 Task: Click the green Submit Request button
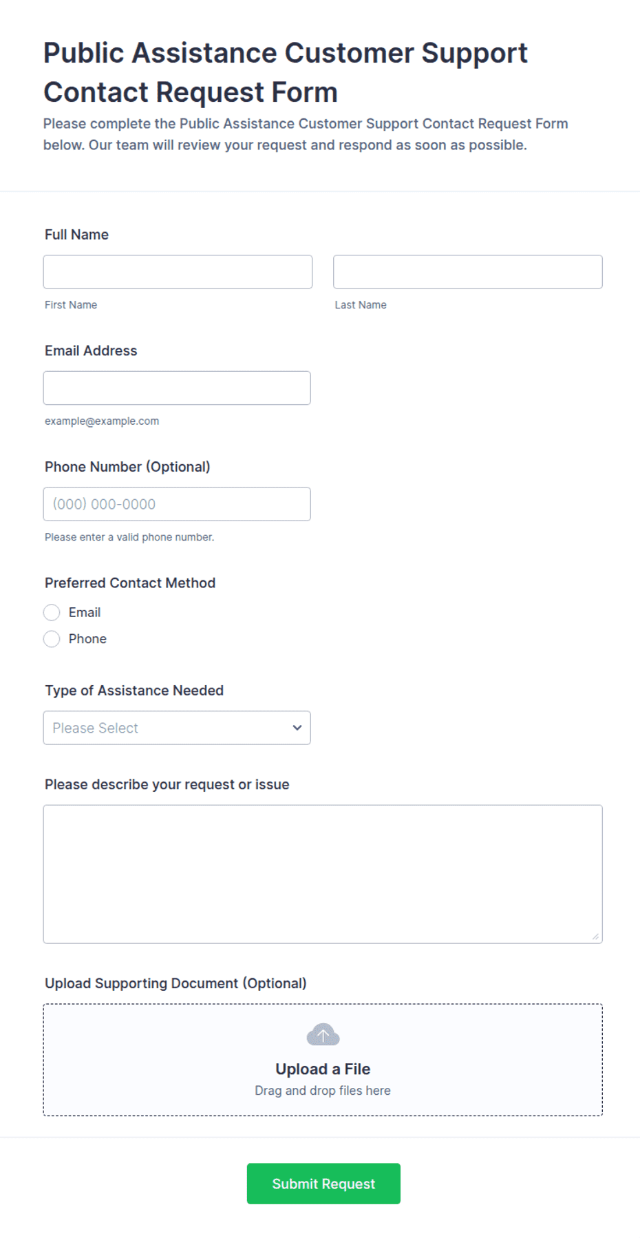tap(323, 1184)
